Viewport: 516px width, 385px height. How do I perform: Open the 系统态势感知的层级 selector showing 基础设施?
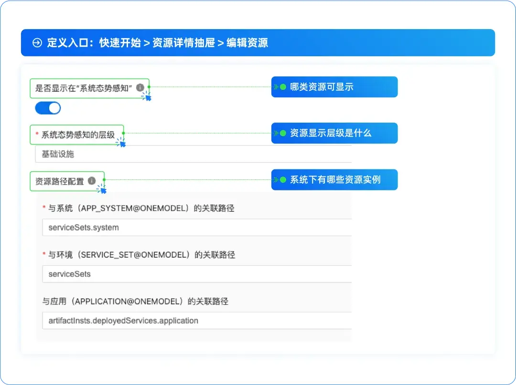point(191,154)
